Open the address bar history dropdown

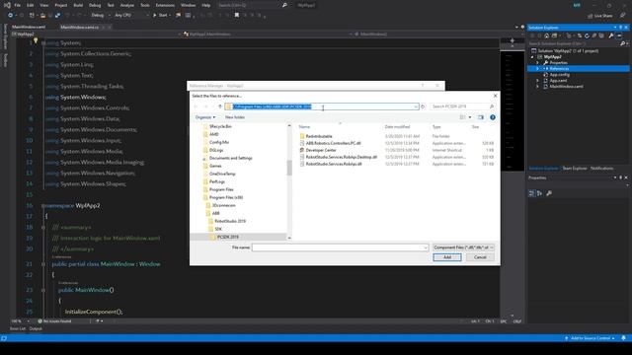tap(416, 106)
